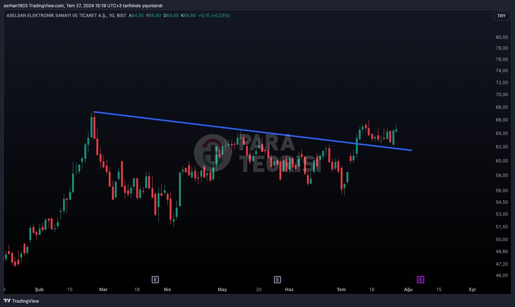Click the 54,50 price axis label
The image size is (515, 307).
point(502,202)
